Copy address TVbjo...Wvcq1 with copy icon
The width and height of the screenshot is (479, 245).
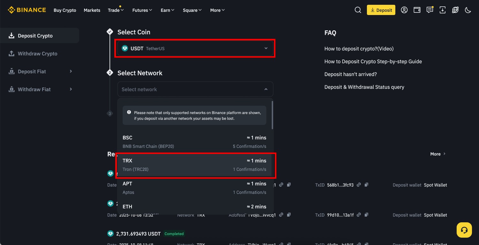tap(289, 215)
